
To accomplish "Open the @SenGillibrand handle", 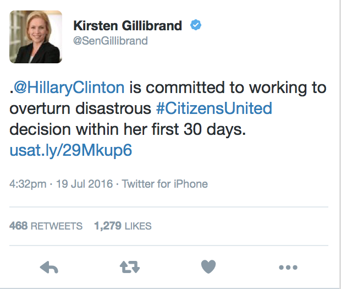I will point(110,41).
